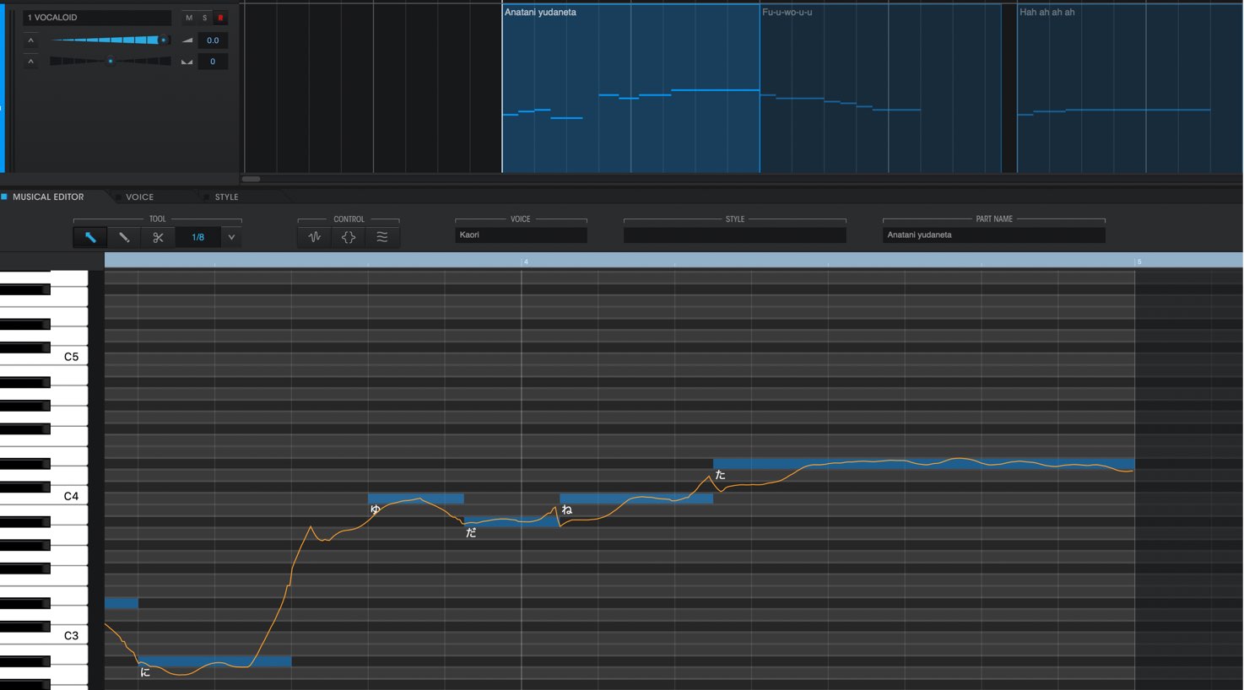Select the Anatani yudaneta part
This screenshot has width=1244, height=690.
coord(630,89)
